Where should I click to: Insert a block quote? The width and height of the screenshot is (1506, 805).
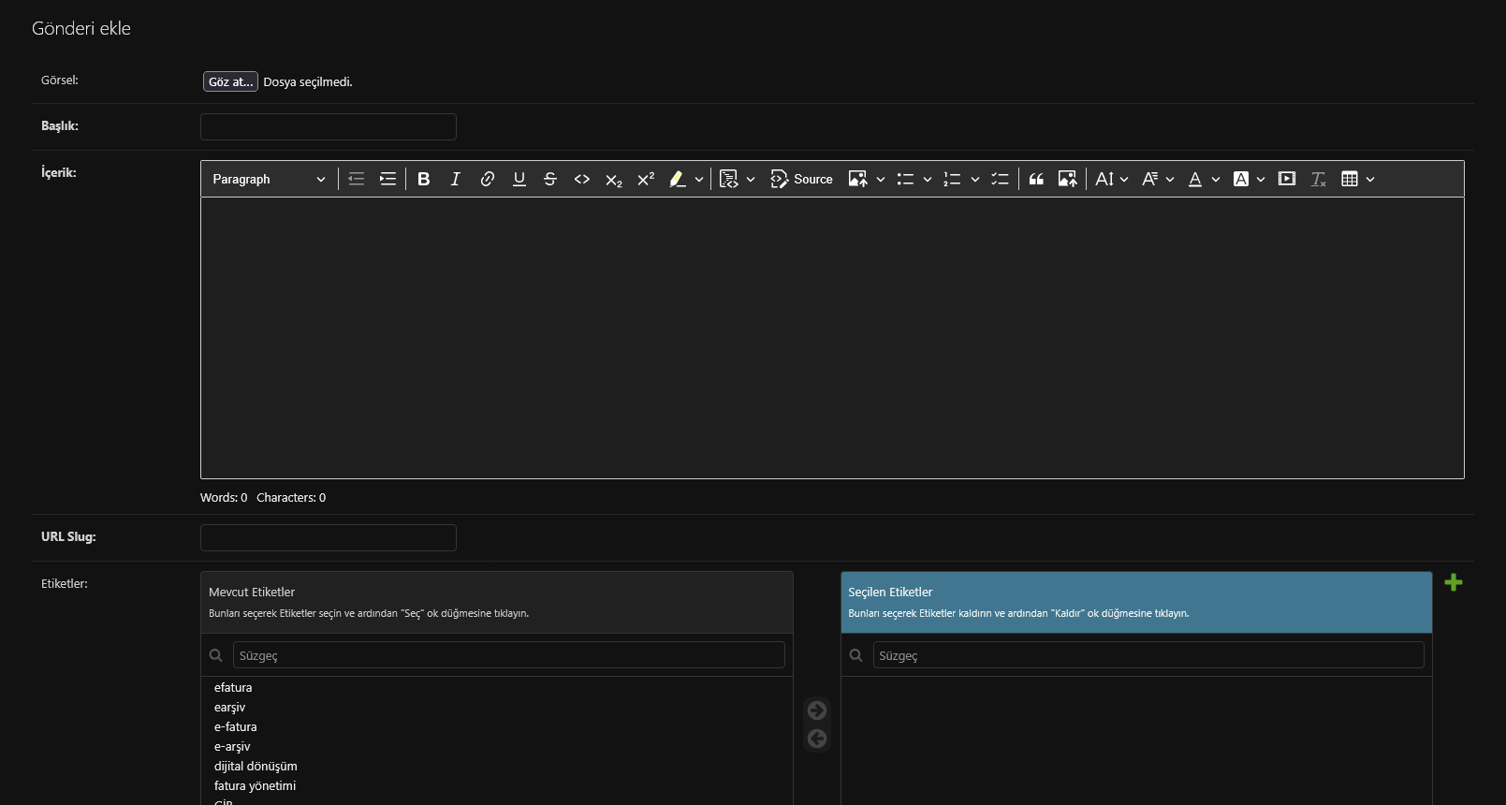tap(1036, 179)
